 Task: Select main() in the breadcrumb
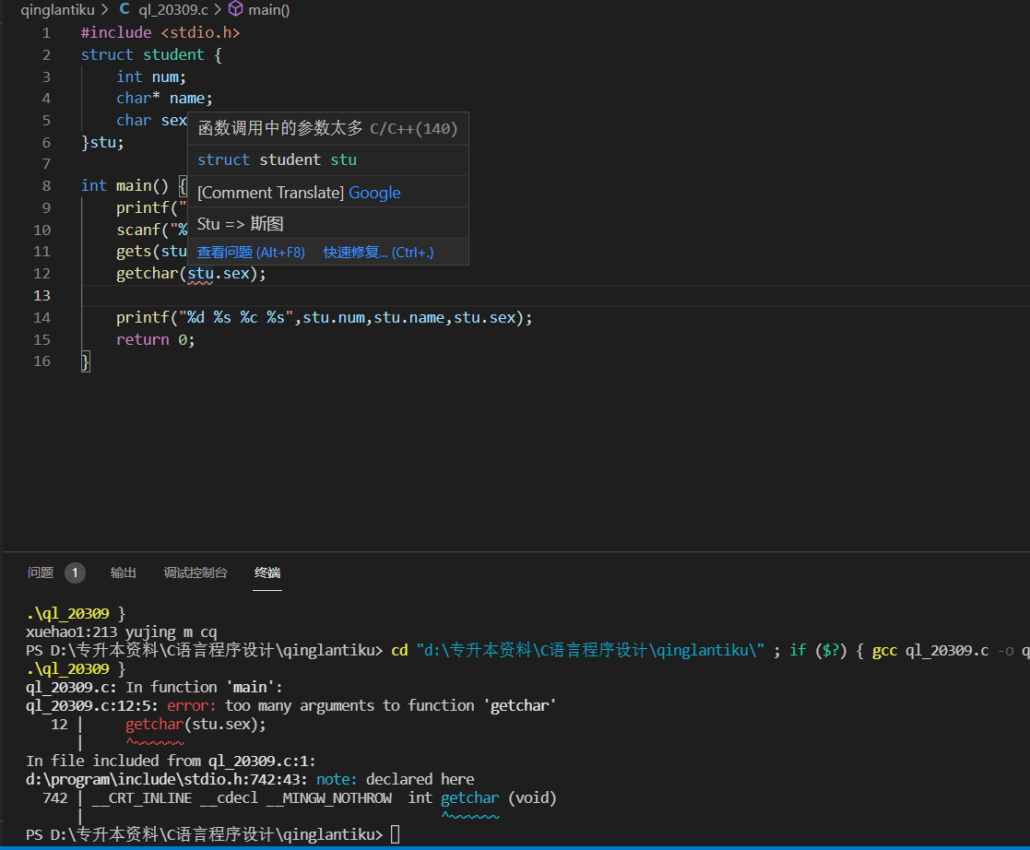(x=268, y=10)
